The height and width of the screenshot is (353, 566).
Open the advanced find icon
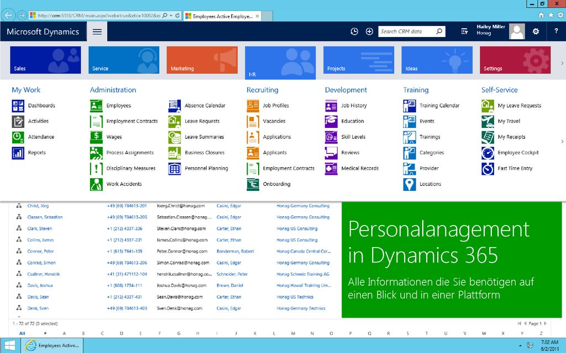click(464, 31)
